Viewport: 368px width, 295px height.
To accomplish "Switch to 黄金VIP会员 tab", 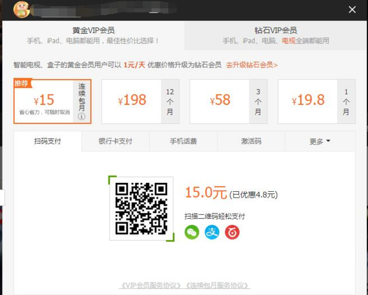I will (93, 35).
